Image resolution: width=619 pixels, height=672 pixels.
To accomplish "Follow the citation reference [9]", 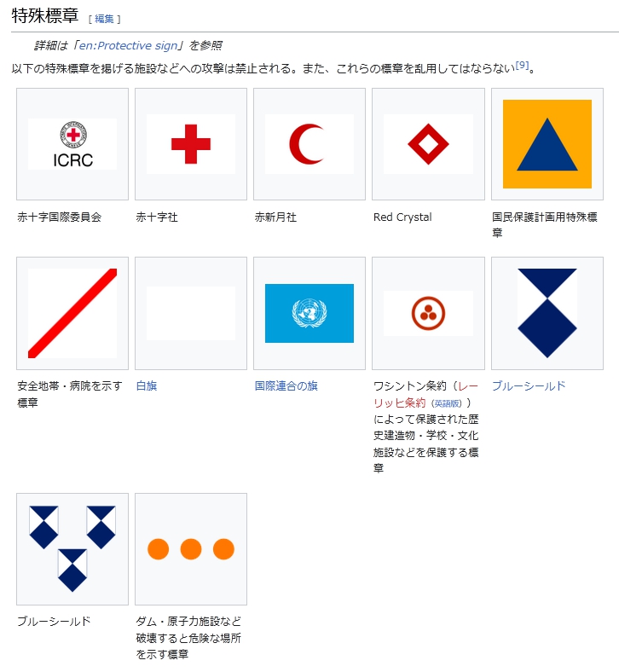I will [x=522, y=65].
